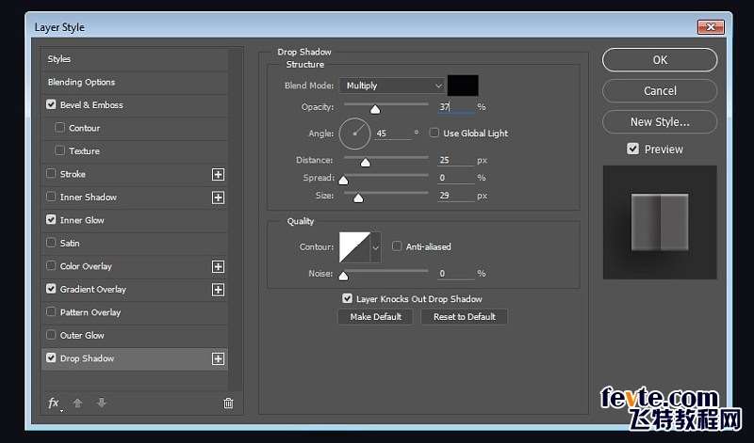Enable the Contour sub-effect checkbox
Image resolution: width=754 pixels, height=443 pixels.
pyautogui.click(x=59, y=127)
